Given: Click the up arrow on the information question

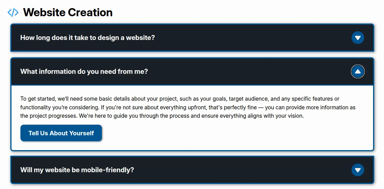Looking at the screenshot, I should coord(358,72).
